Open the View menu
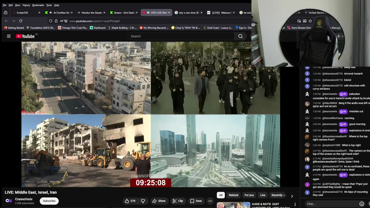This screenshot has width=370, height=208. pyautogui.click(x=18, y=5)
